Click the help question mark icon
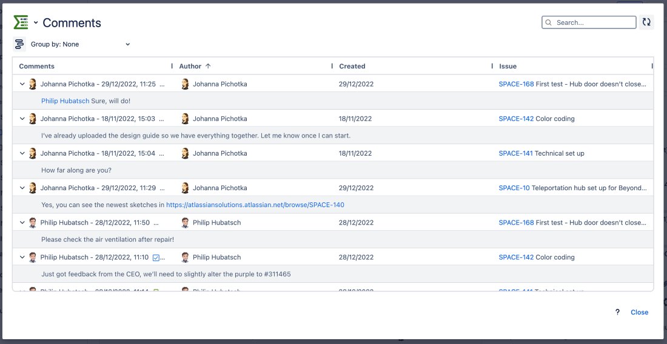667x344 pixels. [617, 313]
